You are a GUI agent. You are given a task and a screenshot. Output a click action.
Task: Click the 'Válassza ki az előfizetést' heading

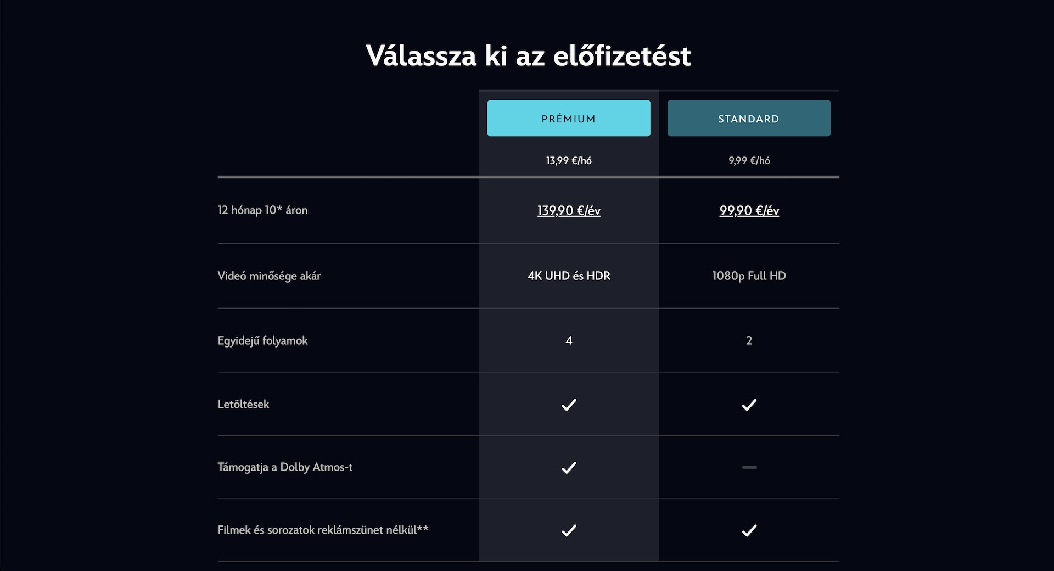click(x=528, y=55)
